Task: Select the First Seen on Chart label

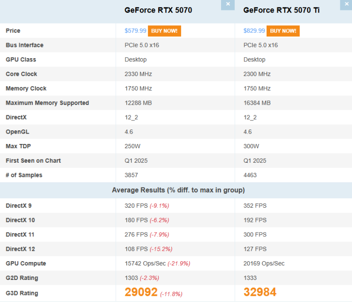Action: tap(33, 161)
